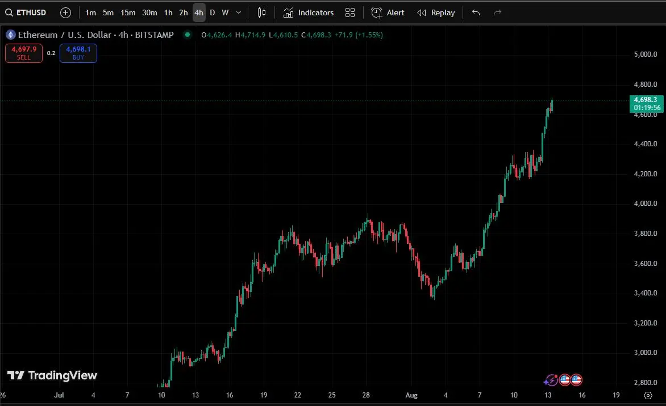Screen dimensions: 666x406
Task: Expand the time interval dropdown chevron
Action: [x=239, y=12]
